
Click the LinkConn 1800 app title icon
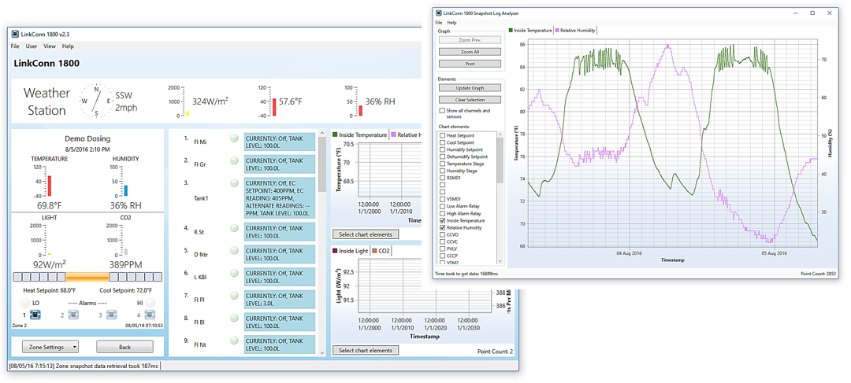[14, 34]
